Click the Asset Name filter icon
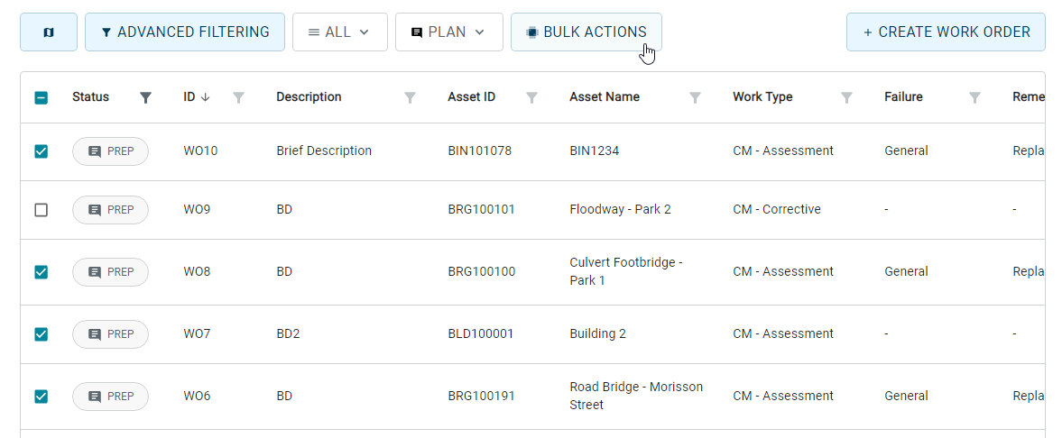Viewport: 1062px width, 438px height. 694,97
